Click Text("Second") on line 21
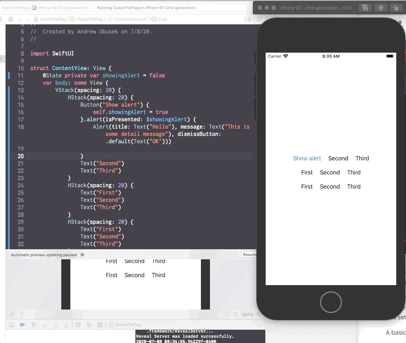This screenshot has height=343, width=406. coord(102,163)
